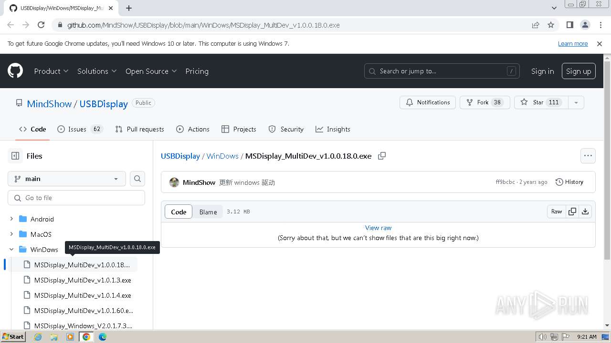
Task: Select MSDisplay_MultiDev_v1.0.1.4.exe file
Action: [83, 295]
